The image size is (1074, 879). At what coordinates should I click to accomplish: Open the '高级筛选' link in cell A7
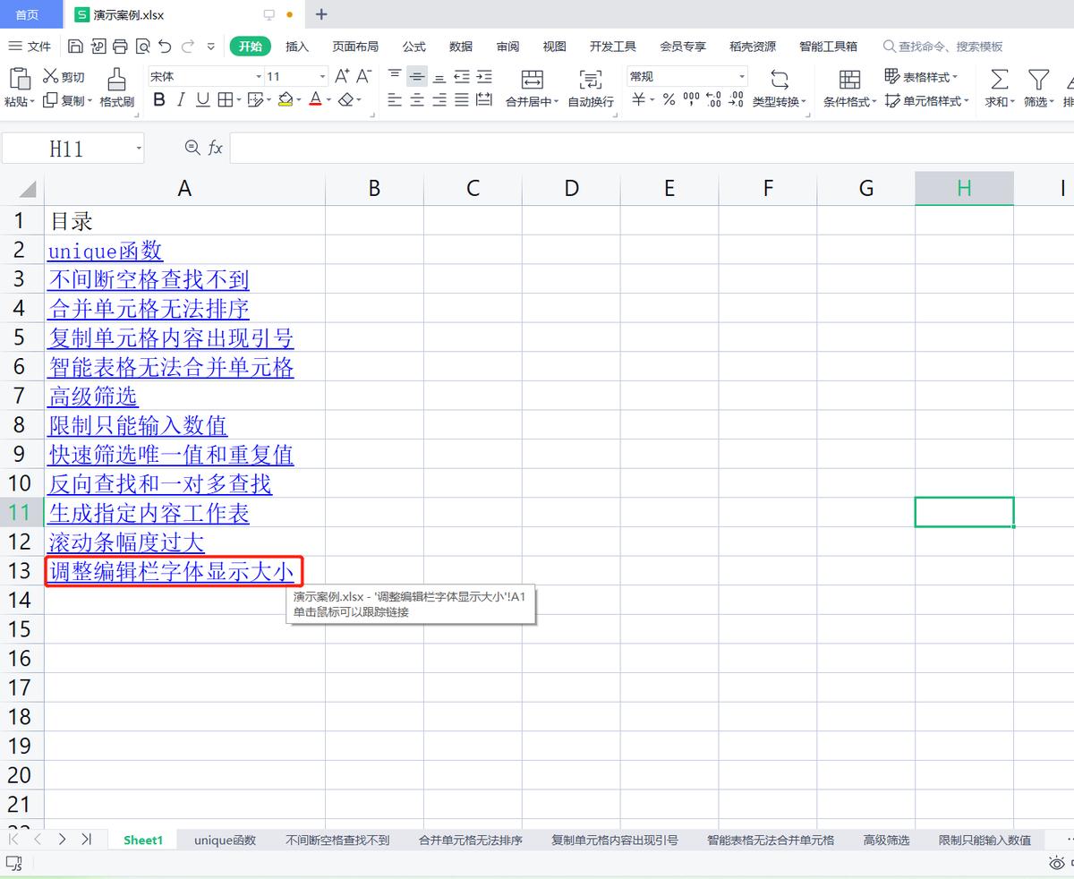pyautogui.click(x=93, y=396)
